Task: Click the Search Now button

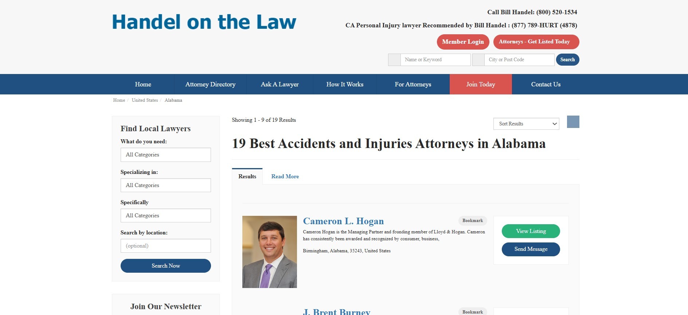Action: point(166,266)
